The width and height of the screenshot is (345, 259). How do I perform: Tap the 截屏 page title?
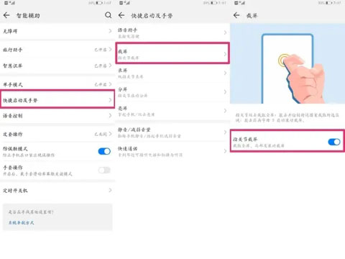pyautogui.click(x=252, y=16)
